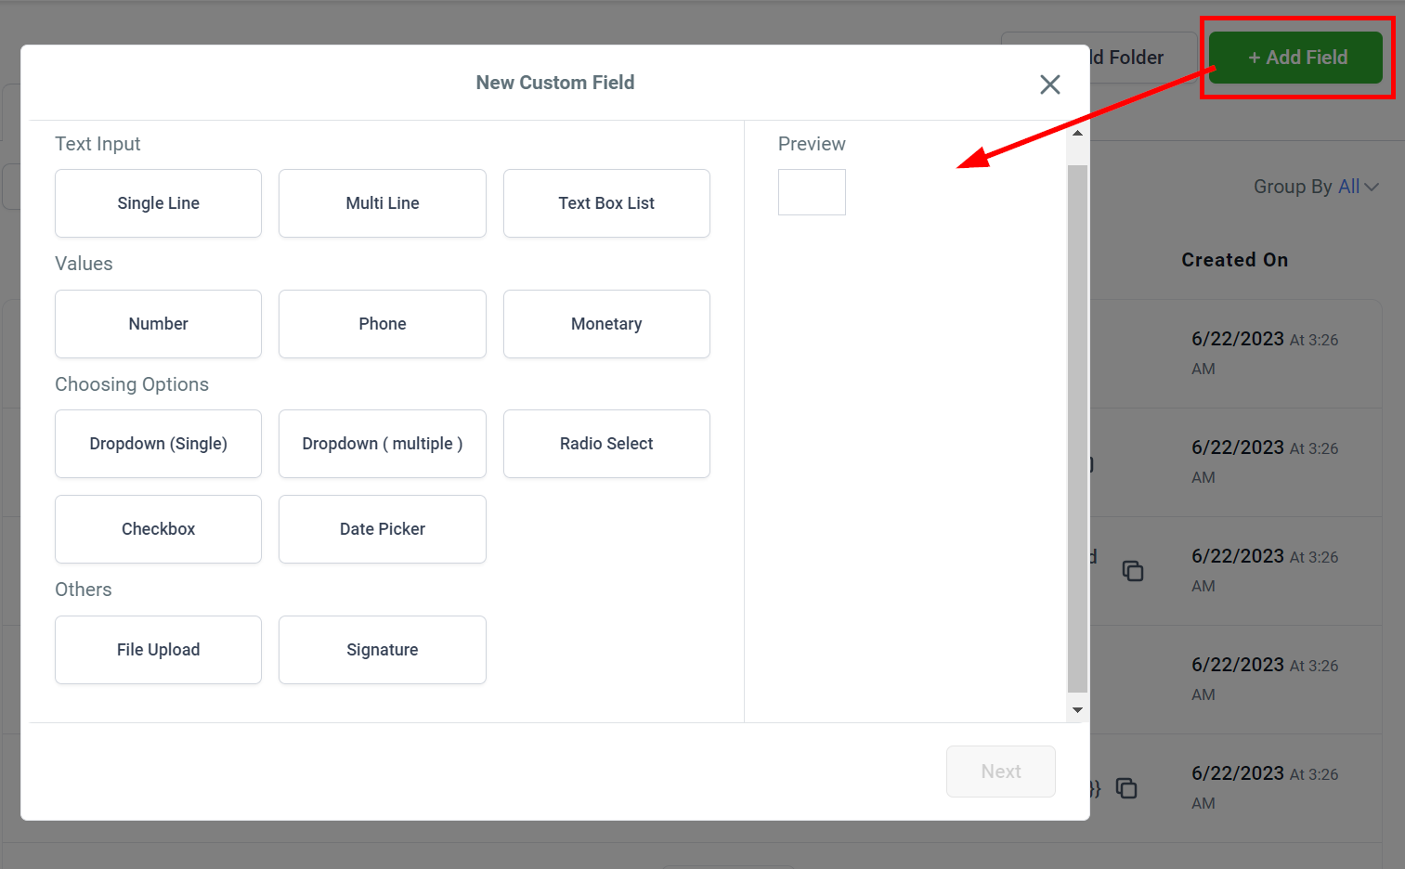This screenshot has height=869, width=1405.
Task: Choose the Phone field type
Action: 382,324
